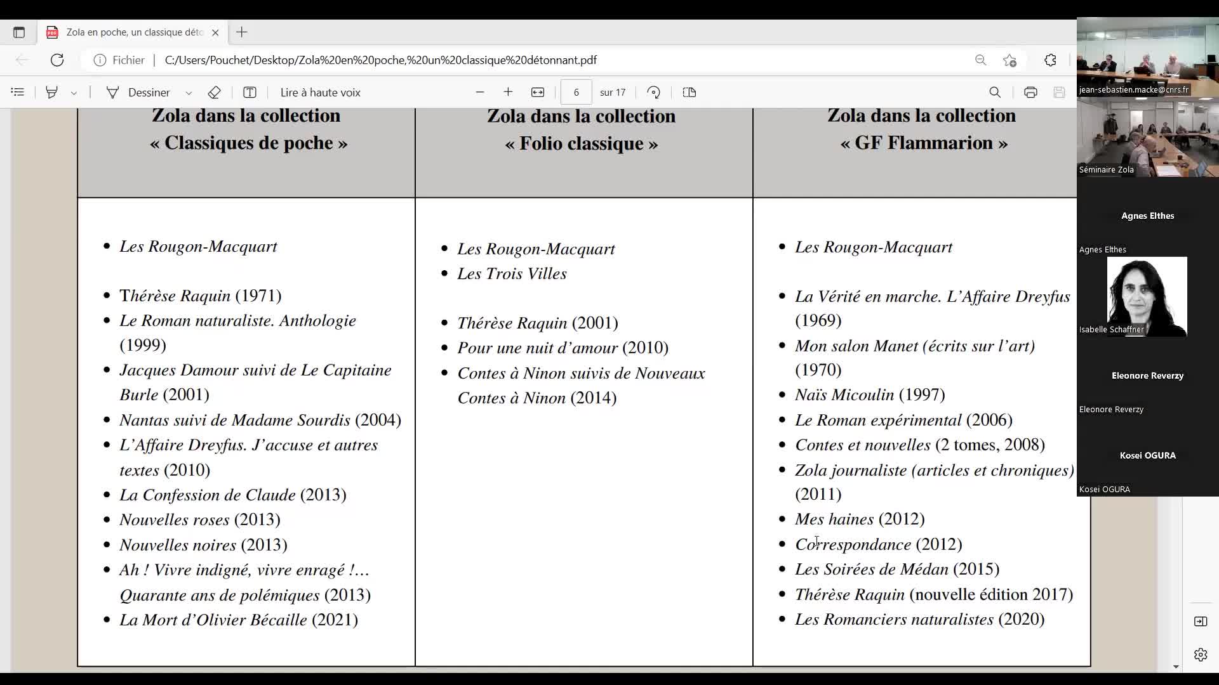This screenshot has height=685, width=1219.
Task: Select jean-sebastien.macke video thumbnail
Action: (1148, 57)
